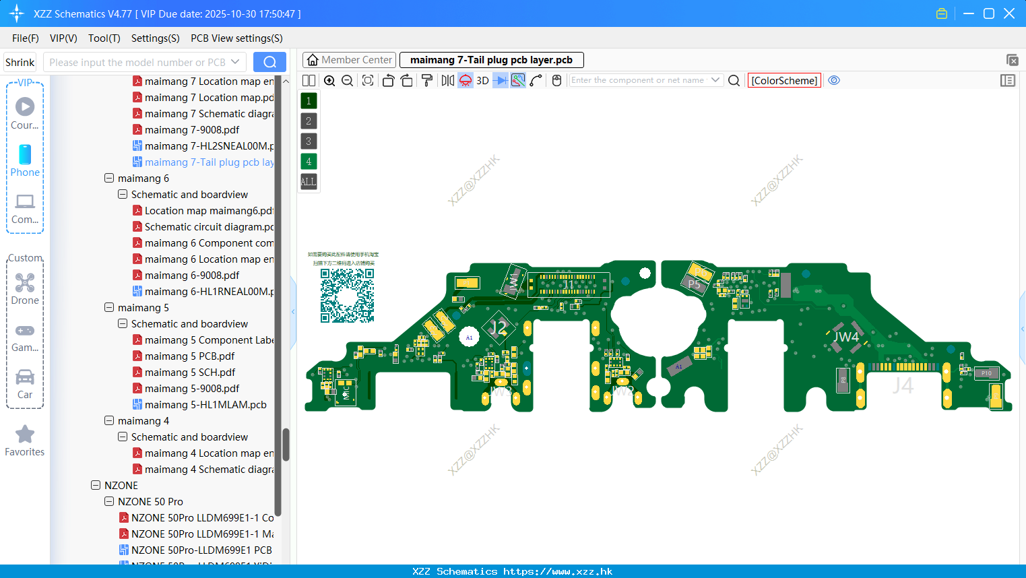This screenshot has width=1026, height=578.
Task: Select the maimang 7-Tail plug pcb layer tab
Action: click(x=492, y=60)
